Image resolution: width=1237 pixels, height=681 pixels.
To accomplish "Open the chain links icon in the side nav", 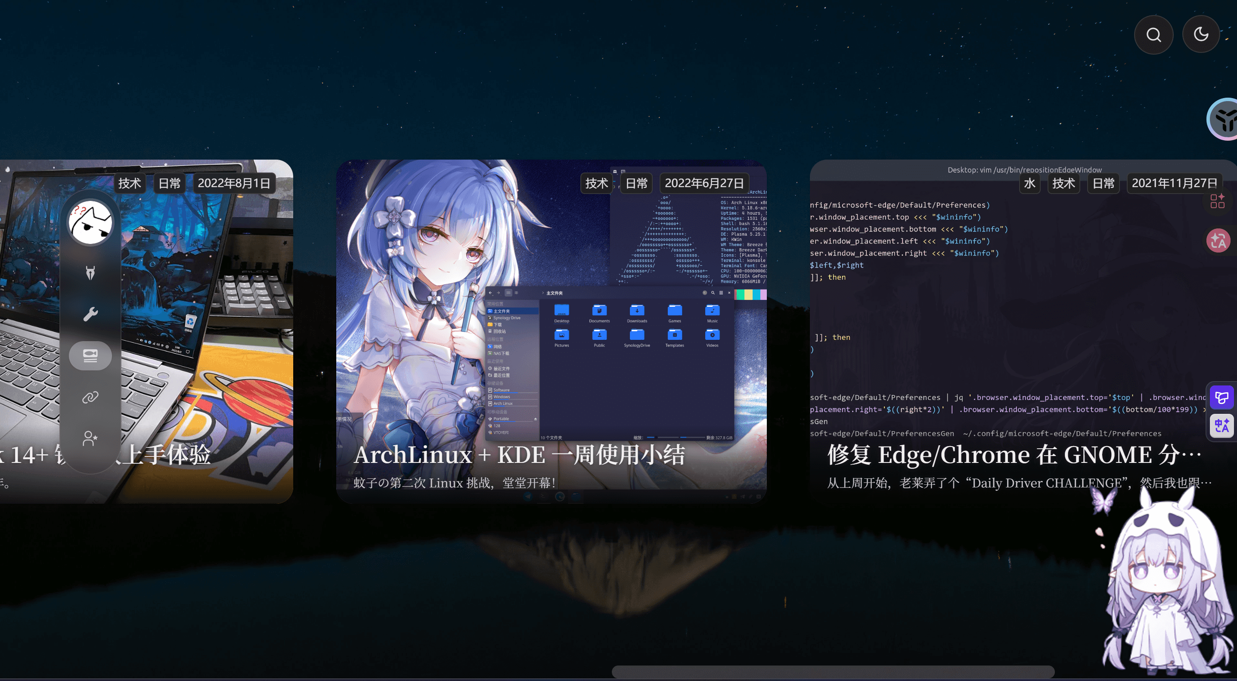I will [90, 398].
